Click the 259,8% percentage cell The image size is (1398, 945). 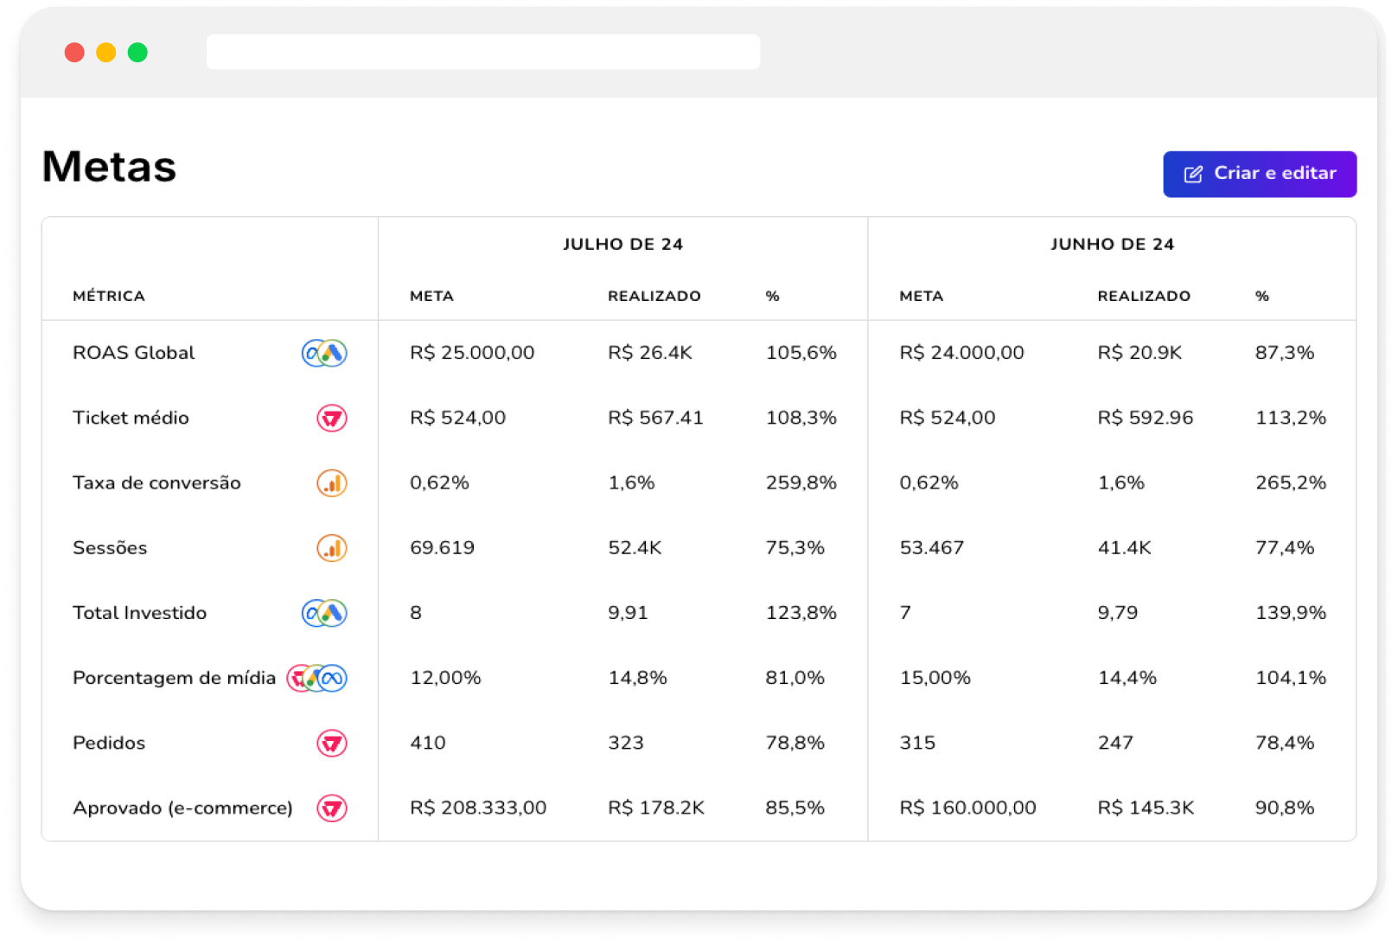801,482
